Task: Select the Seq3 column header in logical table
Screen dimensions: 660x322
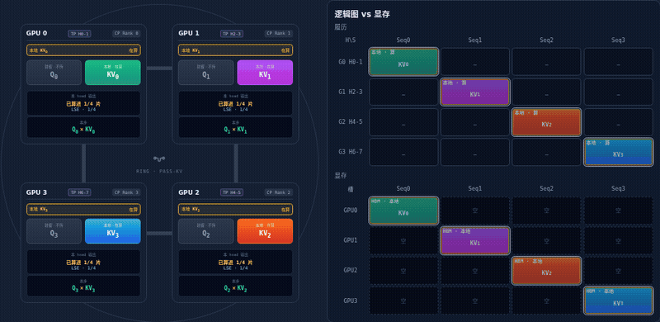Action: 618,40
